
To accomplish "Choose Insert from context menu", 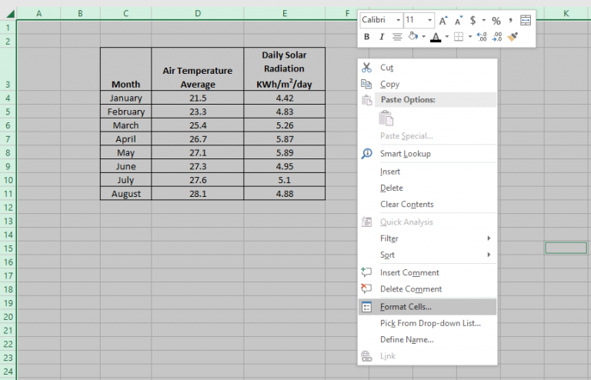I will [x=427, y=172].
